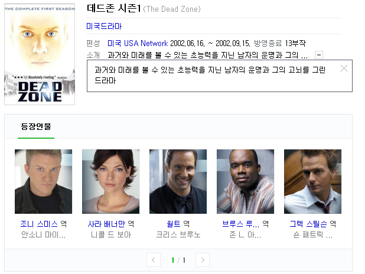Go to the previous cast page arrow
This screenshot has height=274, width=365.
[154, 260]
